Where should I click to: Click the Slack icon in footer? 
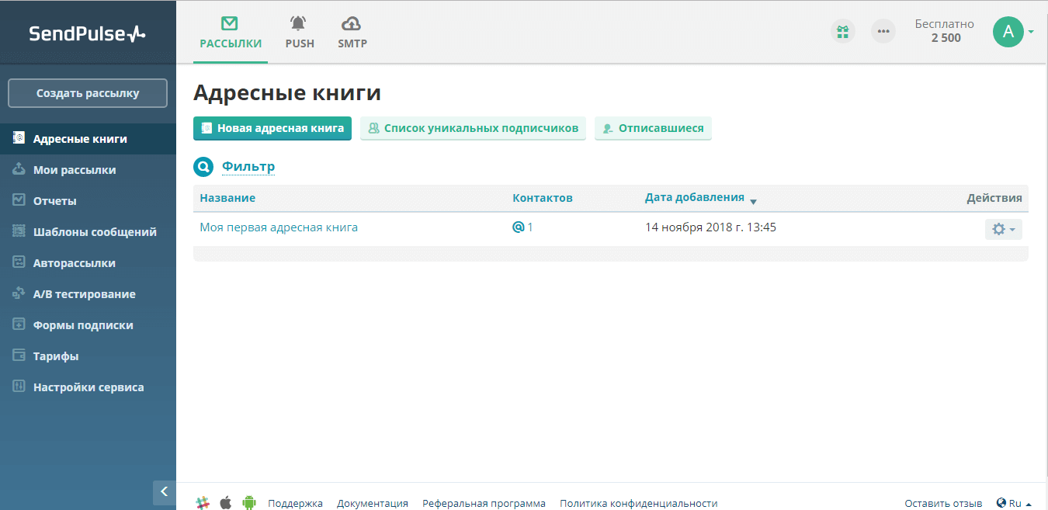pos(203,502)
